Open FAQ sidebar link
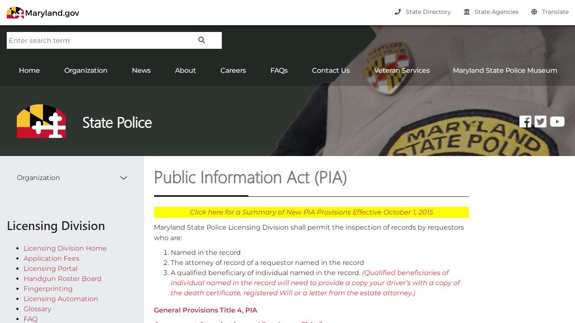 pyautogui.click(x=31, y=319)
